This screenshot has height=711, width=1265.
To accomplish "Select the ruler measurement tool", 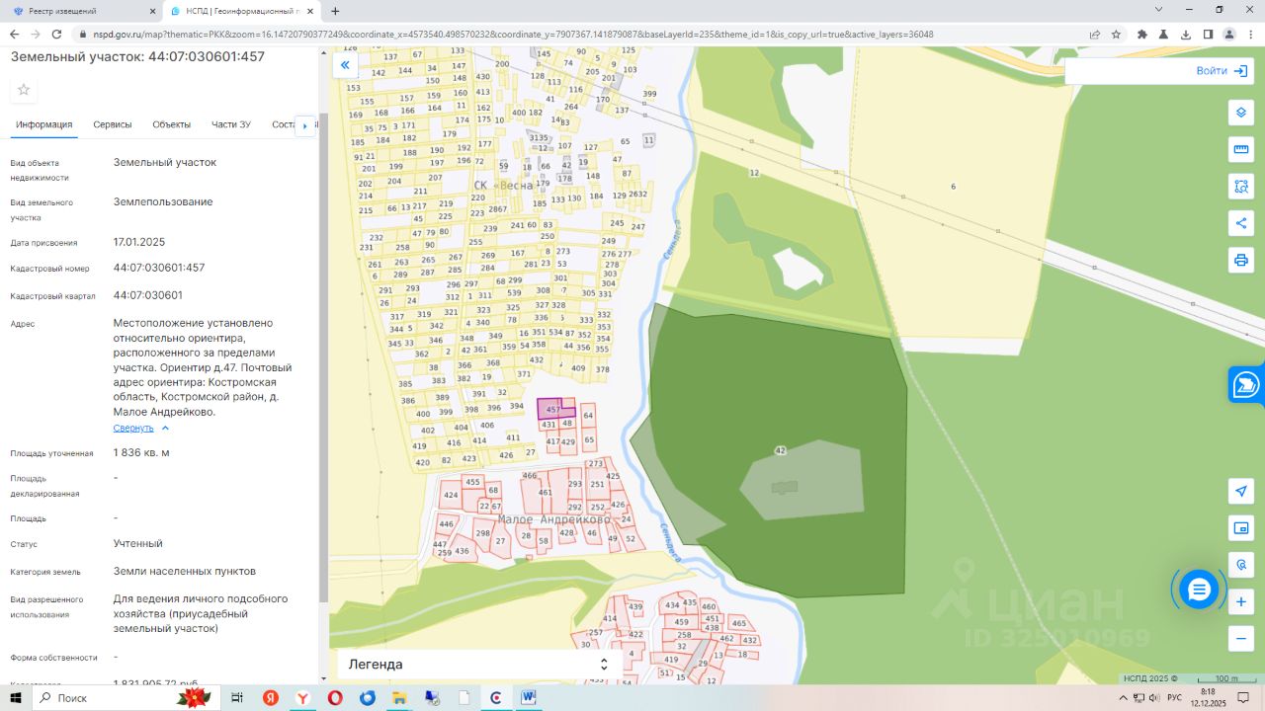I will click(1240, 149).
